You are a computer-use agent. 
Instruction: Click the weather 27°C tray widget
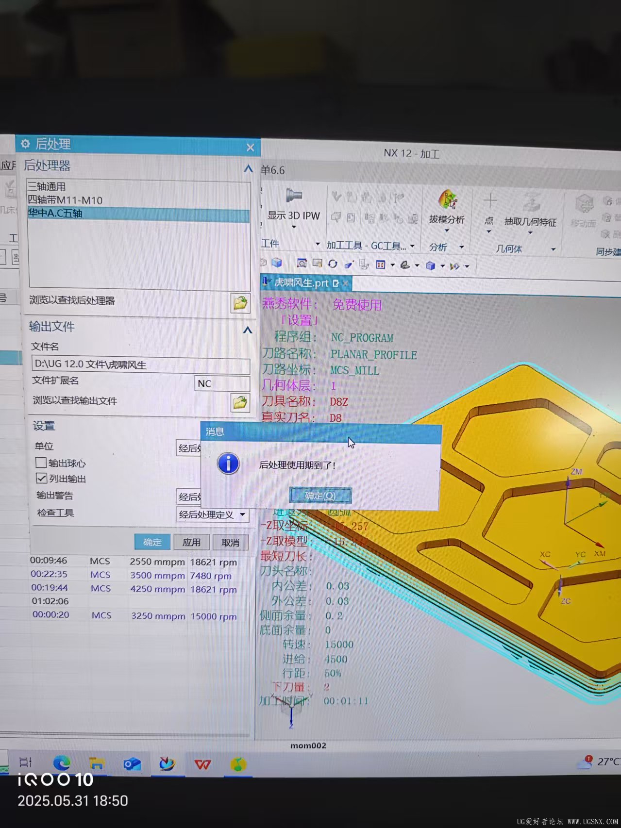pyautogui.click(x=598, y=762)
